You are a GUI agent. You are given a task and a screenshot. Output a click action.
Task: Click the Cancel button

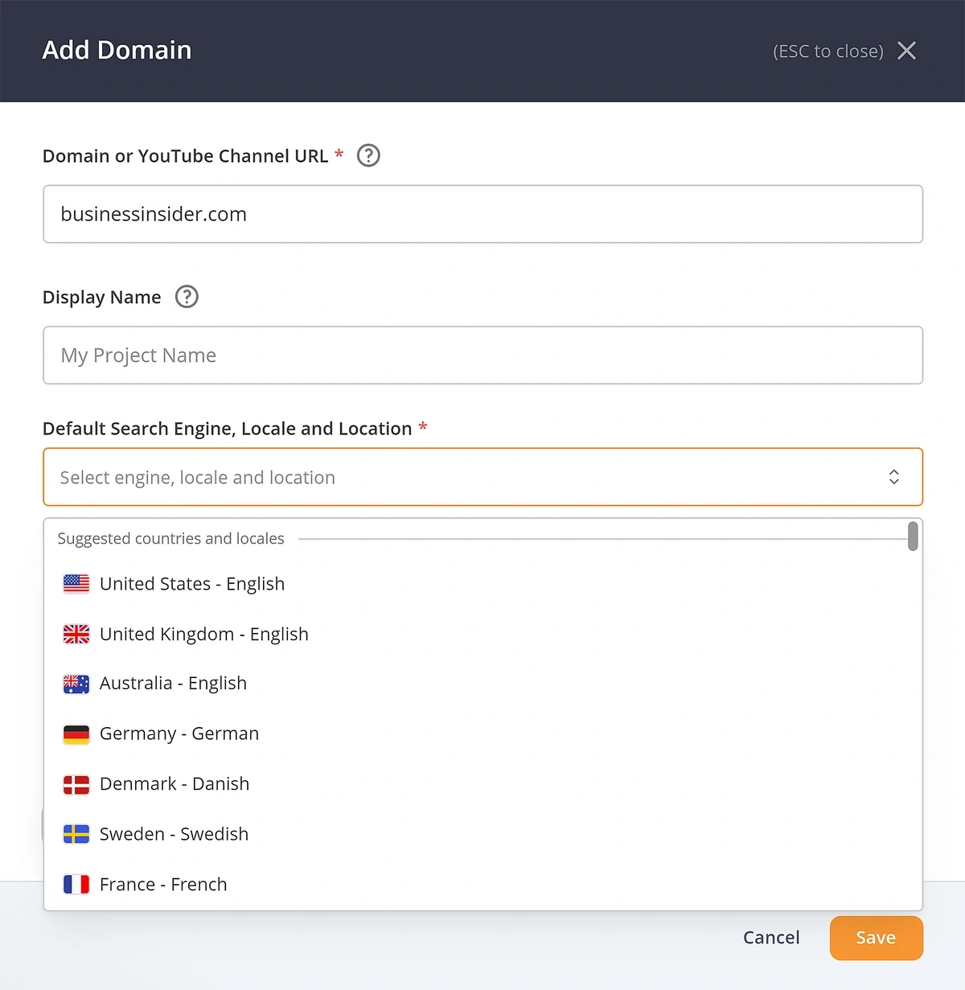771,938
